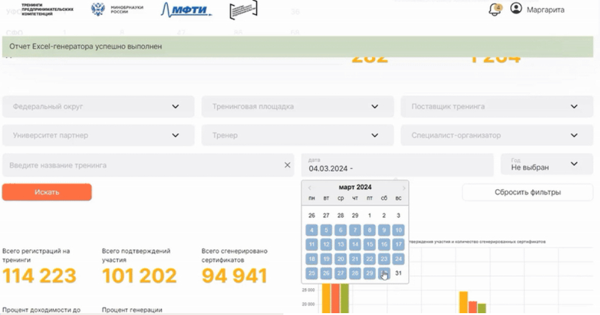Expand the Поставщик тренинга dropdown

coord(497,107)
